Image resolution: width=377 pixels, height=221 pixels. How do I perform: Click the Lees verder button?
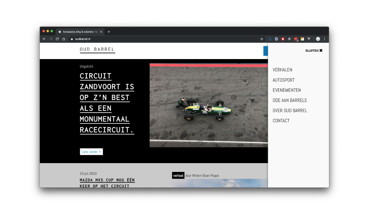(x=91, y=152)
